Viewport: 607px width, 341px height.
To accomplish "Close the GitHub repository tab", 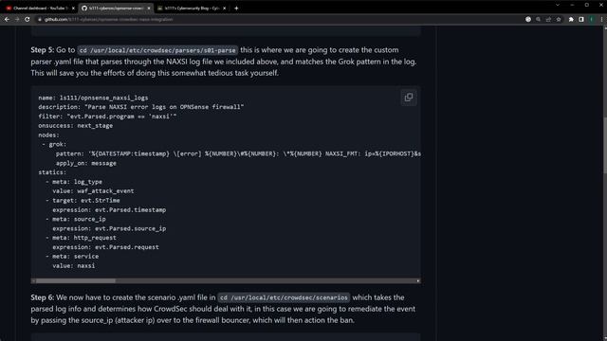I will (149, 9).
